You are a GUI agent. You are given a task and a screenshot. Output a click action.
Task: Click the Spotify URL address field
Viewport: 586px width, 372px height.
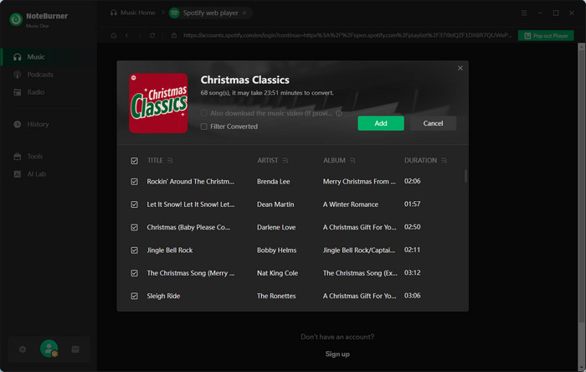347,35
